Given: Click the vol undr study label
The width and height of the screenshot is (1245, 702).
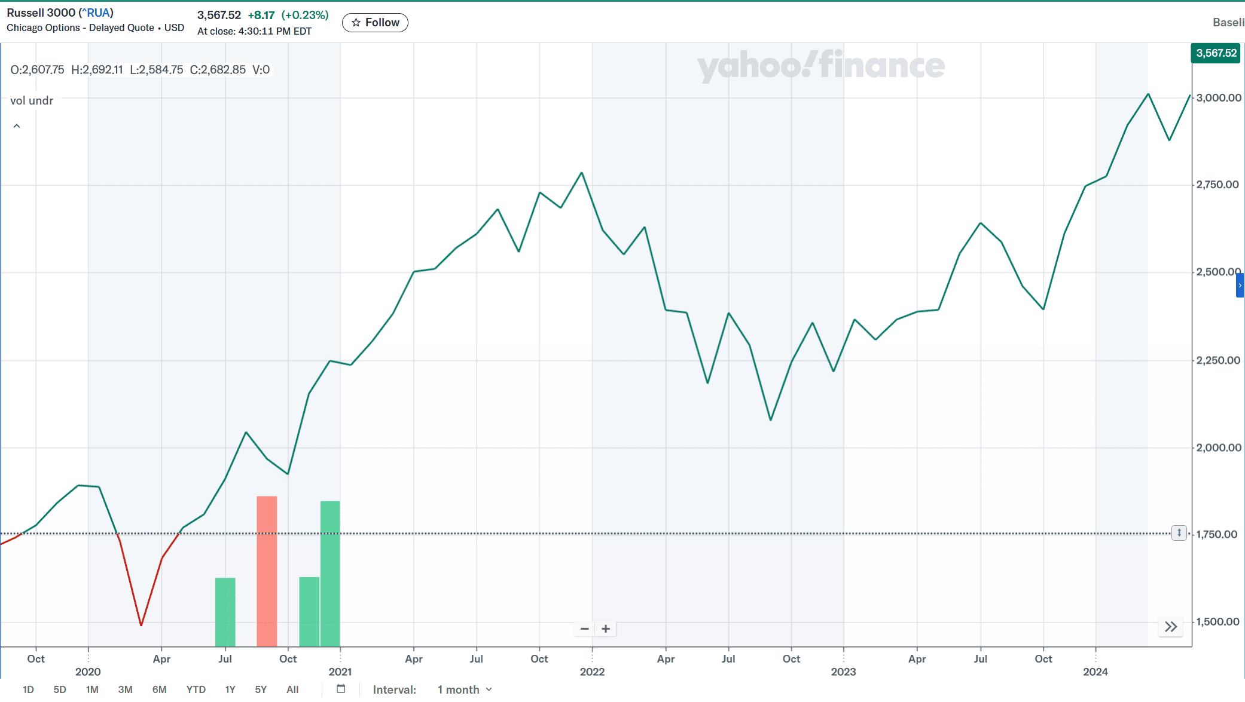Looking at the screenshot, I should 32,101.
